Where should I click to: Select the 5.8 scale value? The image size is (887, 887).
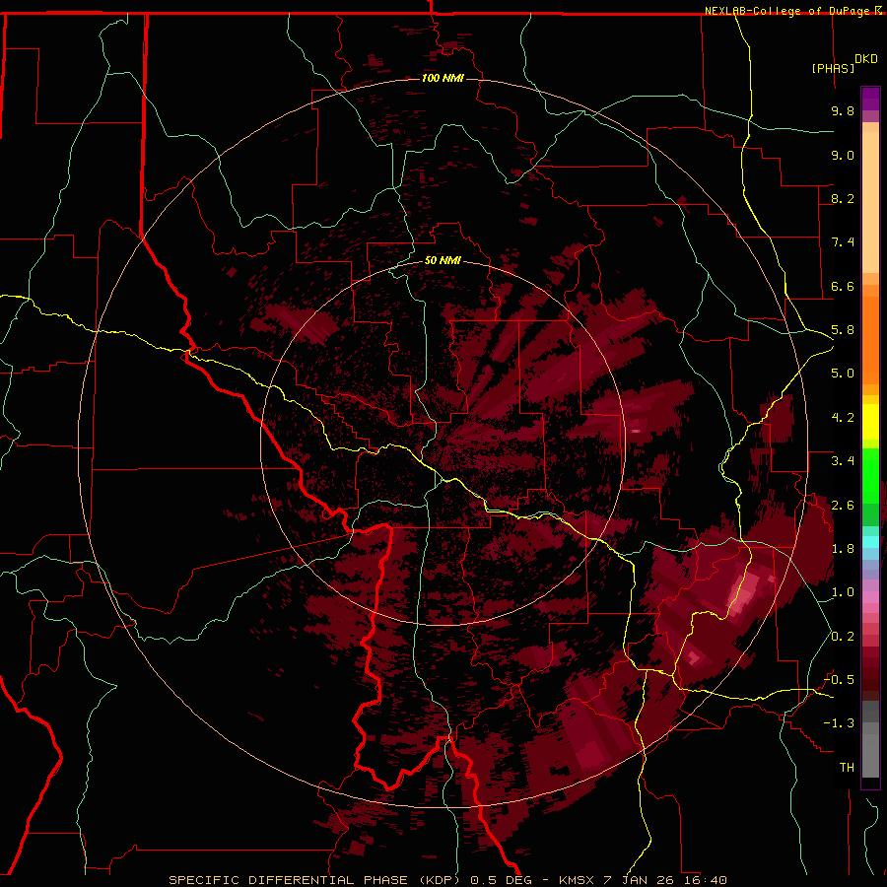(843, 330)
